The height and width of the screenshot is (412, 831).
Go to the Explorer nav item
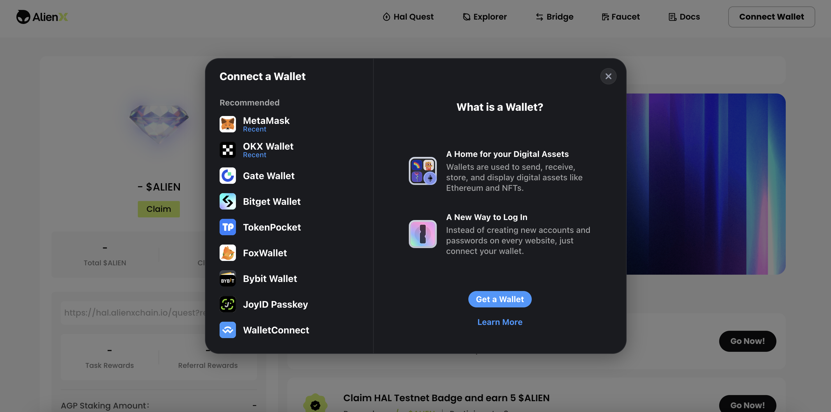coord(484,17)
